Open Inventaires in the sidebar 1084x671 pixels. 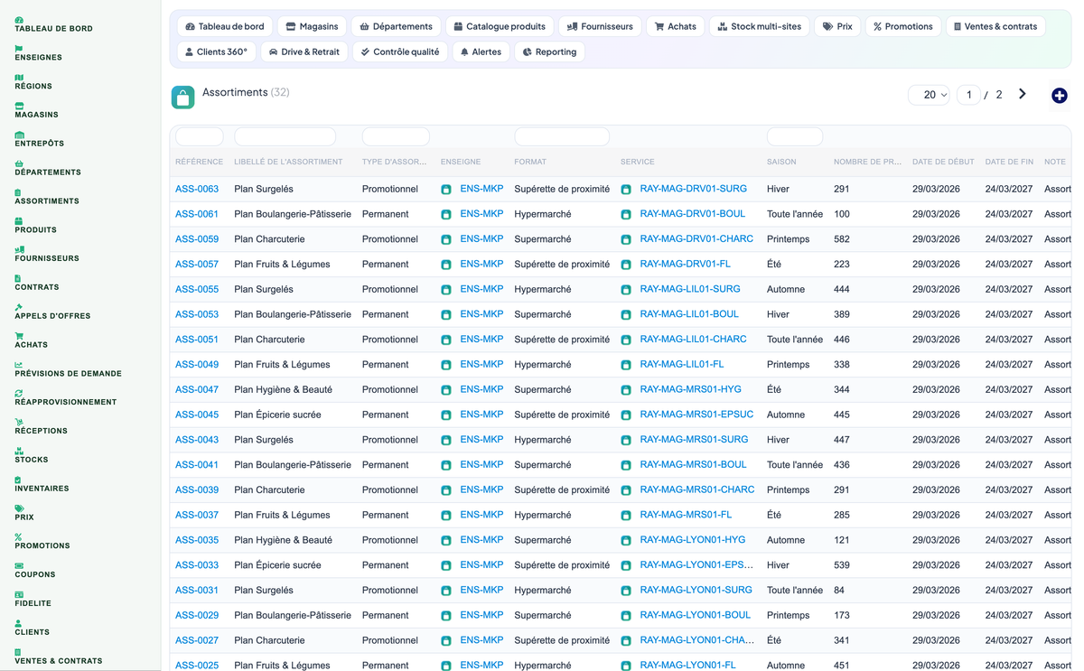coord(42,484)
